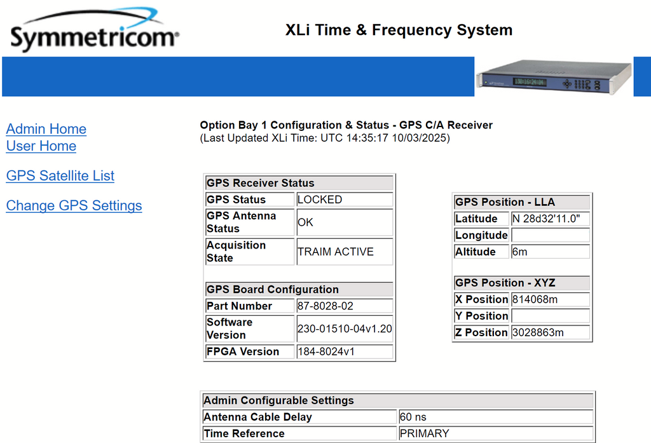The image size is (651, 443).
Task: Open the Admin Home link
Action: (x=46, y=129)
